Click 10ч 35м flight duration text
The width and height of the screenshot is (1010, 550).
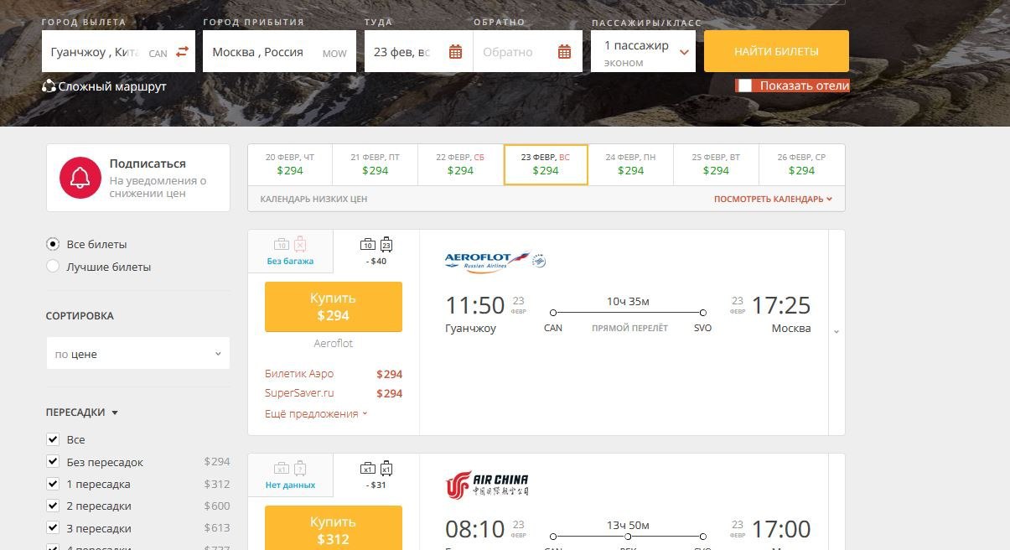(x=628, y=301)
